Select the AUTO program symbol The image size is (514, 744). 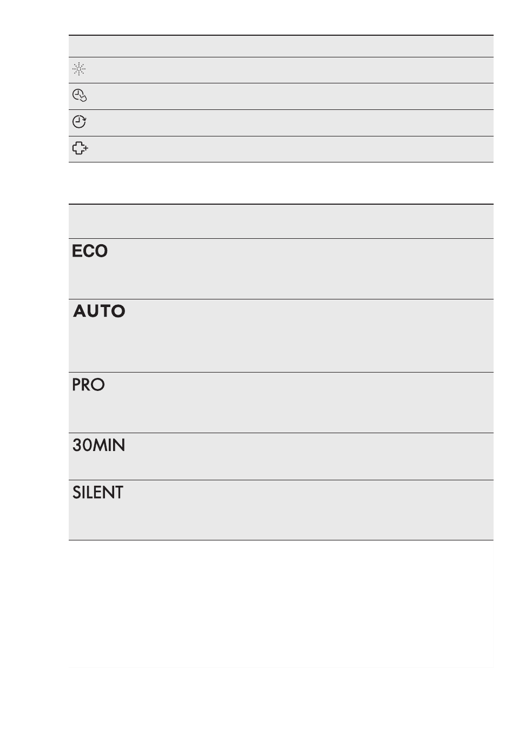[99, 311]
